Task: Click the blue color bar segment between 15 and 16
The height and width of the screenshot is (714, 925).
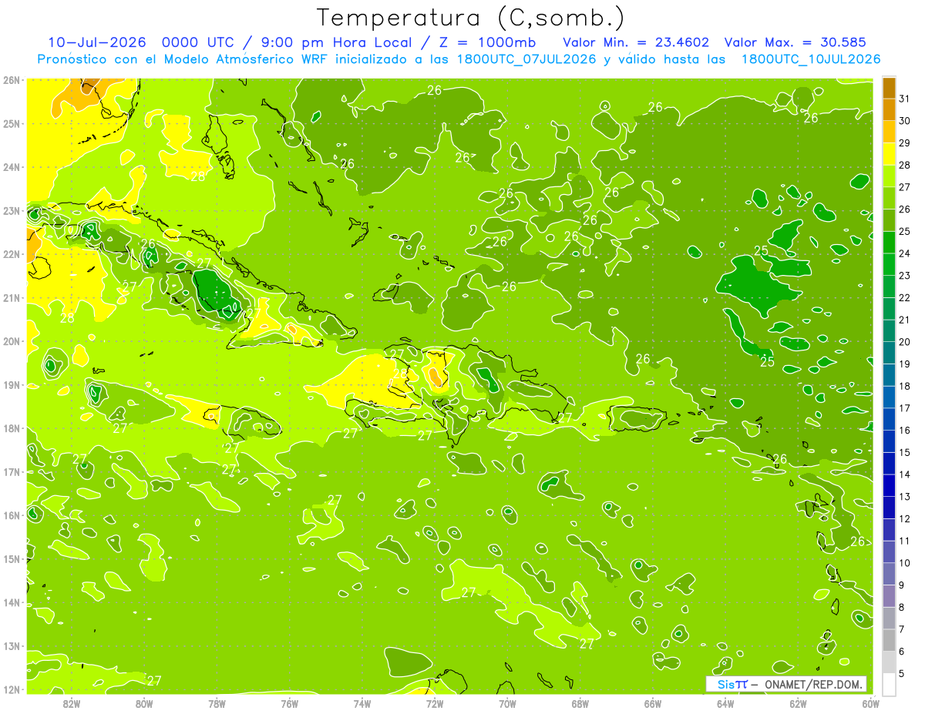Action: pos(889,441)
